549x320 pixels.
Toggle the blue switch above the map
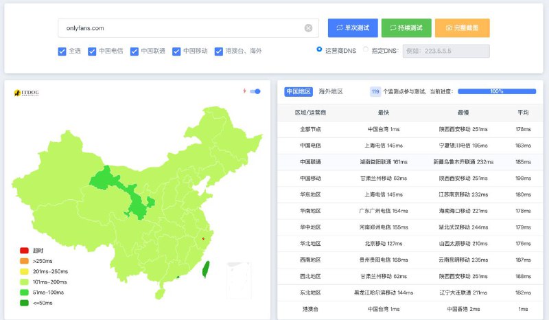click(255, 91)
